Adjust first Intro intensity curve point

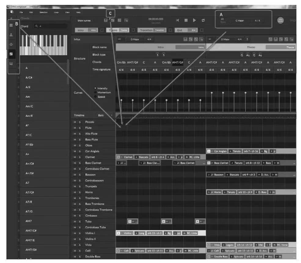click(x=121, y=100)
